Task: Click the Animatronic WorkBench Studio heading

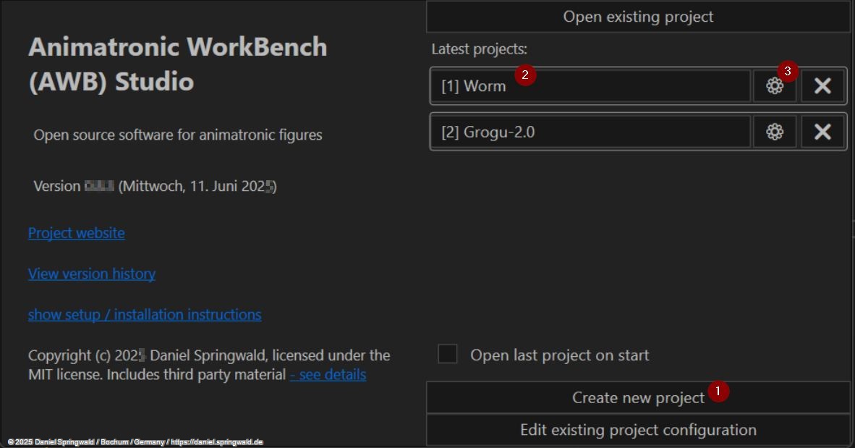Action: click(177, 64)
